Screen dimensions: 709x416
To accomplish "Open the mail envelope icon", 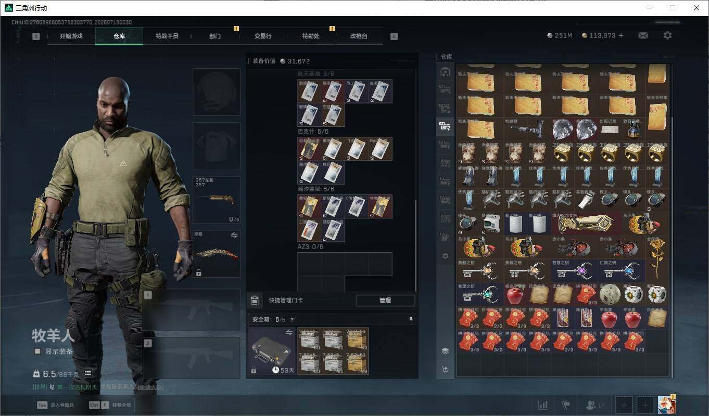I will pyautogui.click(x=643, y=35).
